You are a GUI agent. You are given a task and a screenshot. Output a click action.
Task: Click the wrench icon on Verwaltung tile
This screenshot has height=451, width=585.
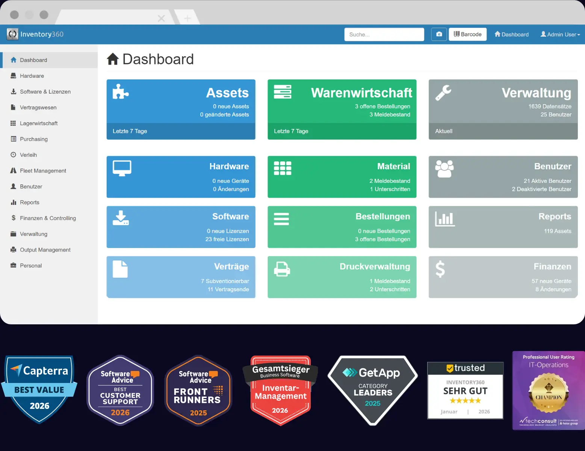(x=443, y=92)
